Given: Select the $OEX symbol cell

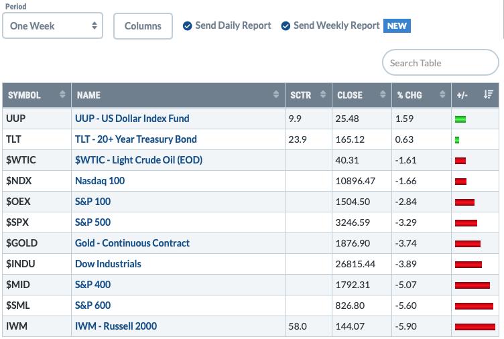Looking at the screenshot, I should 37,202.
